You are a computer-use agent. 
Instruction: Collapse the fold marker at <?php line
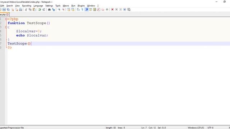(6, 19)
